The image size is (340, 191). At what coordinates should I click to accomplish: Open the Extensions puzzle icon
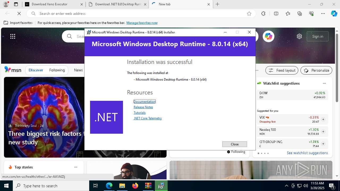coord(263,14)
